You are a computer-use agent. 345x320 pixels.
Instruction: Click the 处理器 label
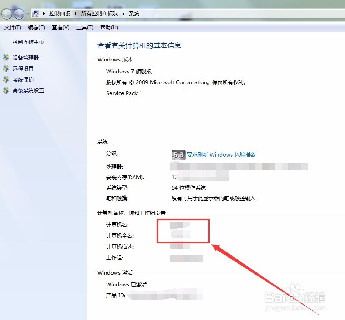click(x=114, y=167)
